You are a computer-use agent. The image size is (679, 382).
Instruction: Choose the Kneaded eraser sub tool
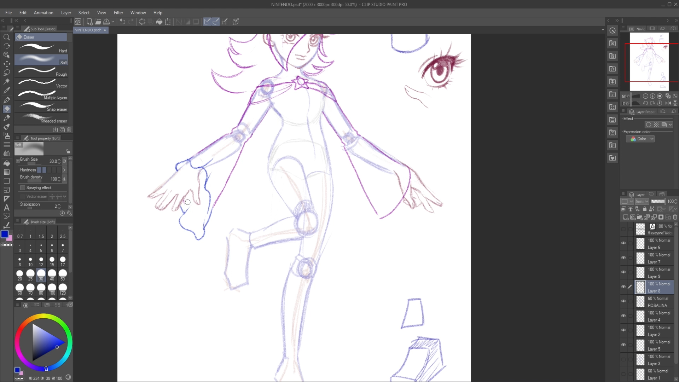tap(41, 118)
